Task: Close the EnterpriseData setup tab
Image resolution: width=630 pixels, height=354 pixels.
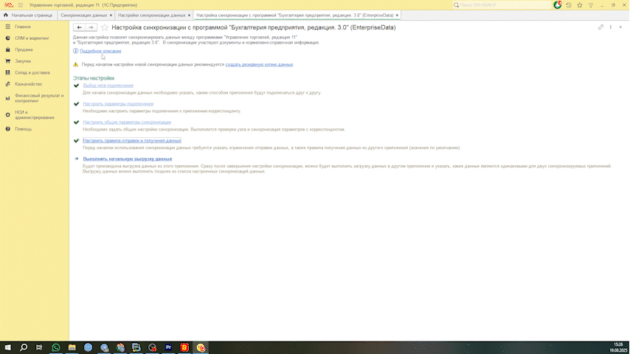Action: (x=397, y=15)
